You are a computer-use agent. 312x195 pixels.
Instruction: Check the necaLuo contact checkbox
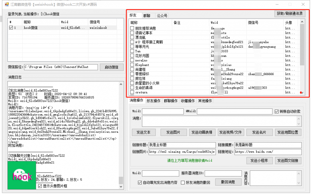[x=132, y=60]
